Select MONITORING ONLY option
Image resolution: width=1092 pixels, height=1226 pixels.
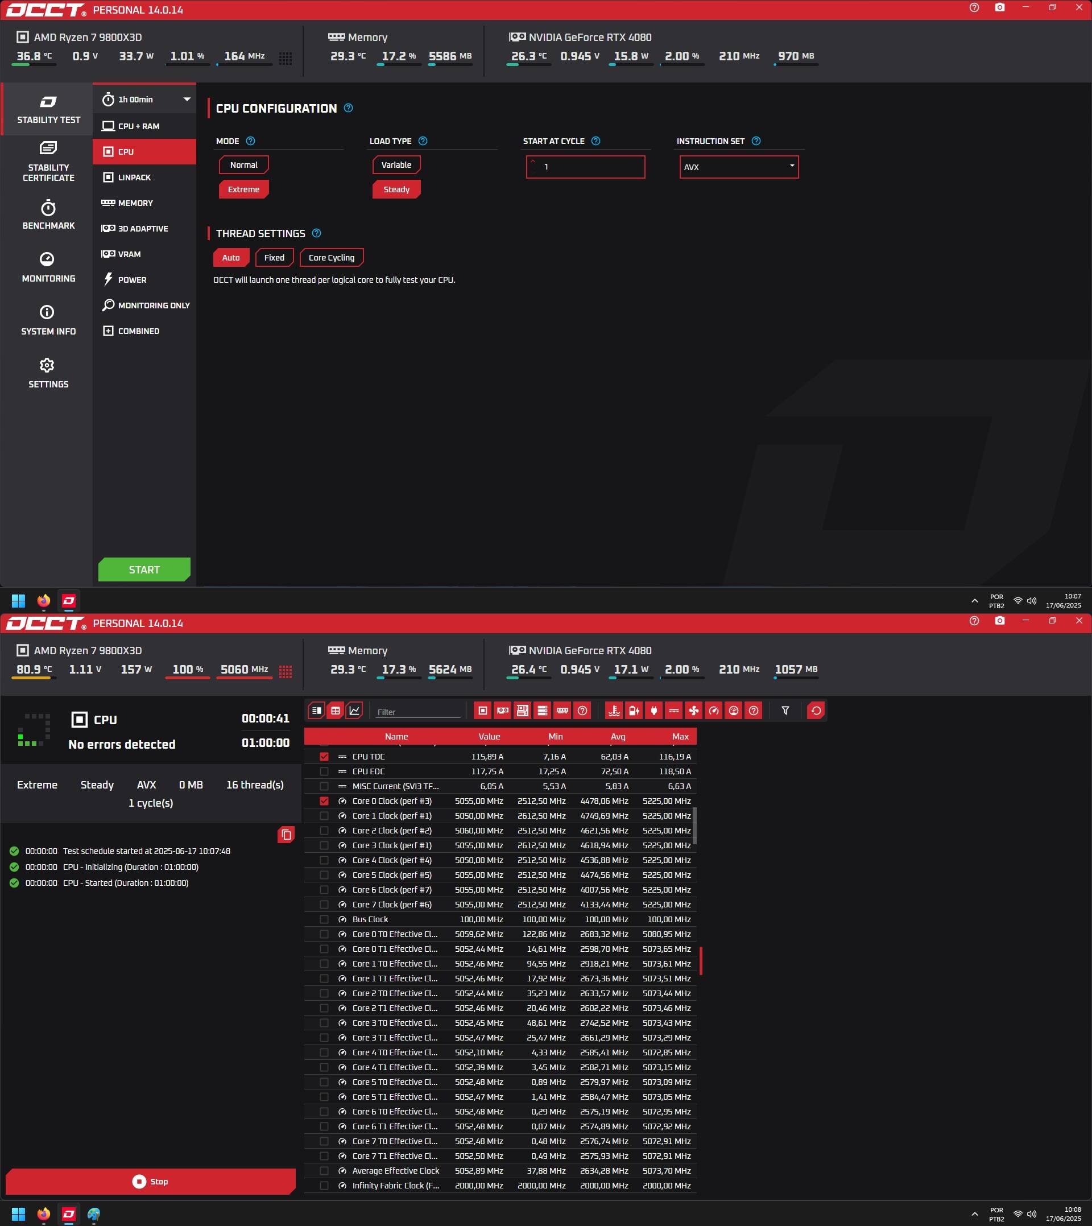click(x=144, y=306)
